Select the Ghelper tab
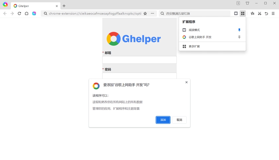 36,6
